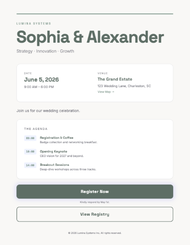
Task: Click the 123 Wedding Lane address
Action: pos(124,86)
